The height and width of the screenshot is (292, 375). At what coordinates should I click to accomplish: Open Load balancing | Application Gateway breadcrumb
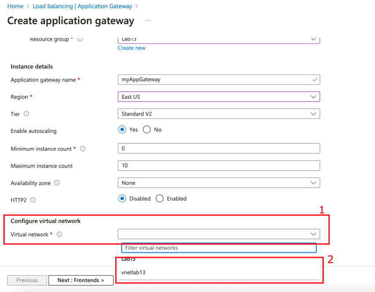click(x=83, y=6)
